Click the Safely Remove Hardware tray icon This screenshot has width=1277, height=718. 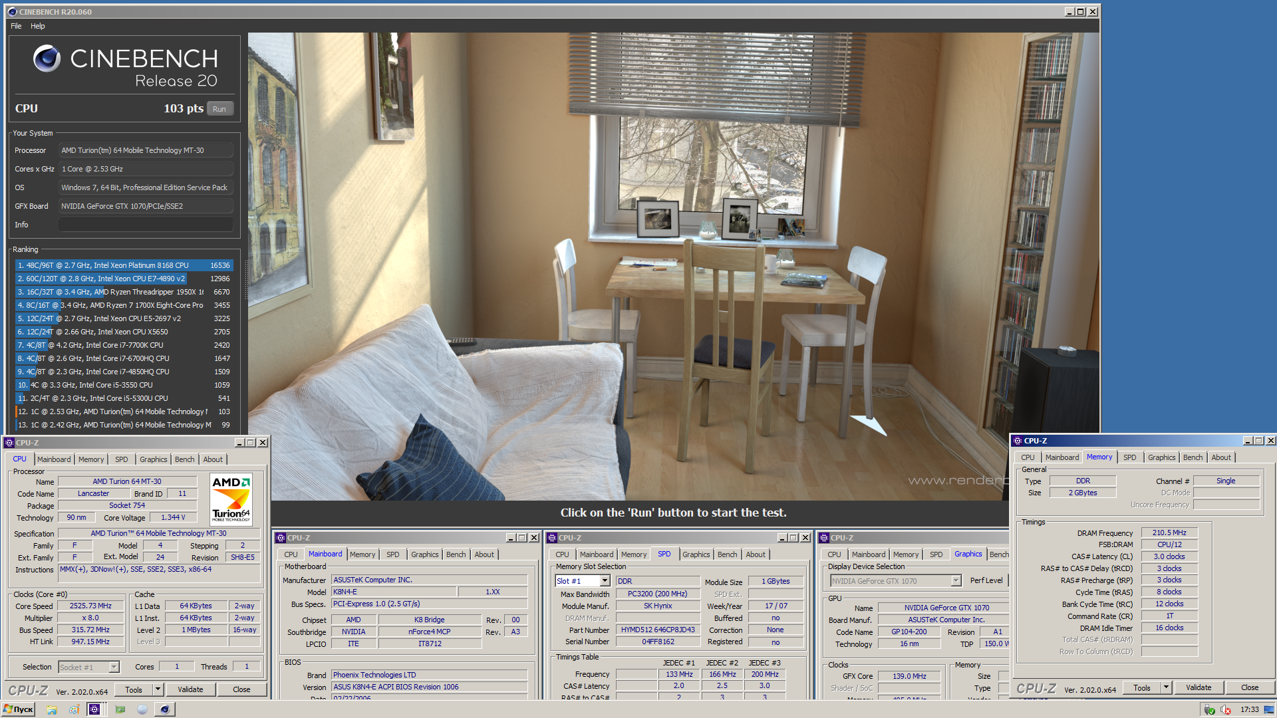tap(1209, 710)
